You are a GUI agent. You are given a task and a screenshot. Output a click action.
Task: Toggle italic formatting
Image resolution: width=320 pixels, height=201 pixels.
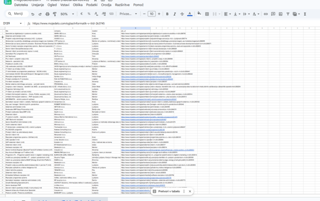175,14
